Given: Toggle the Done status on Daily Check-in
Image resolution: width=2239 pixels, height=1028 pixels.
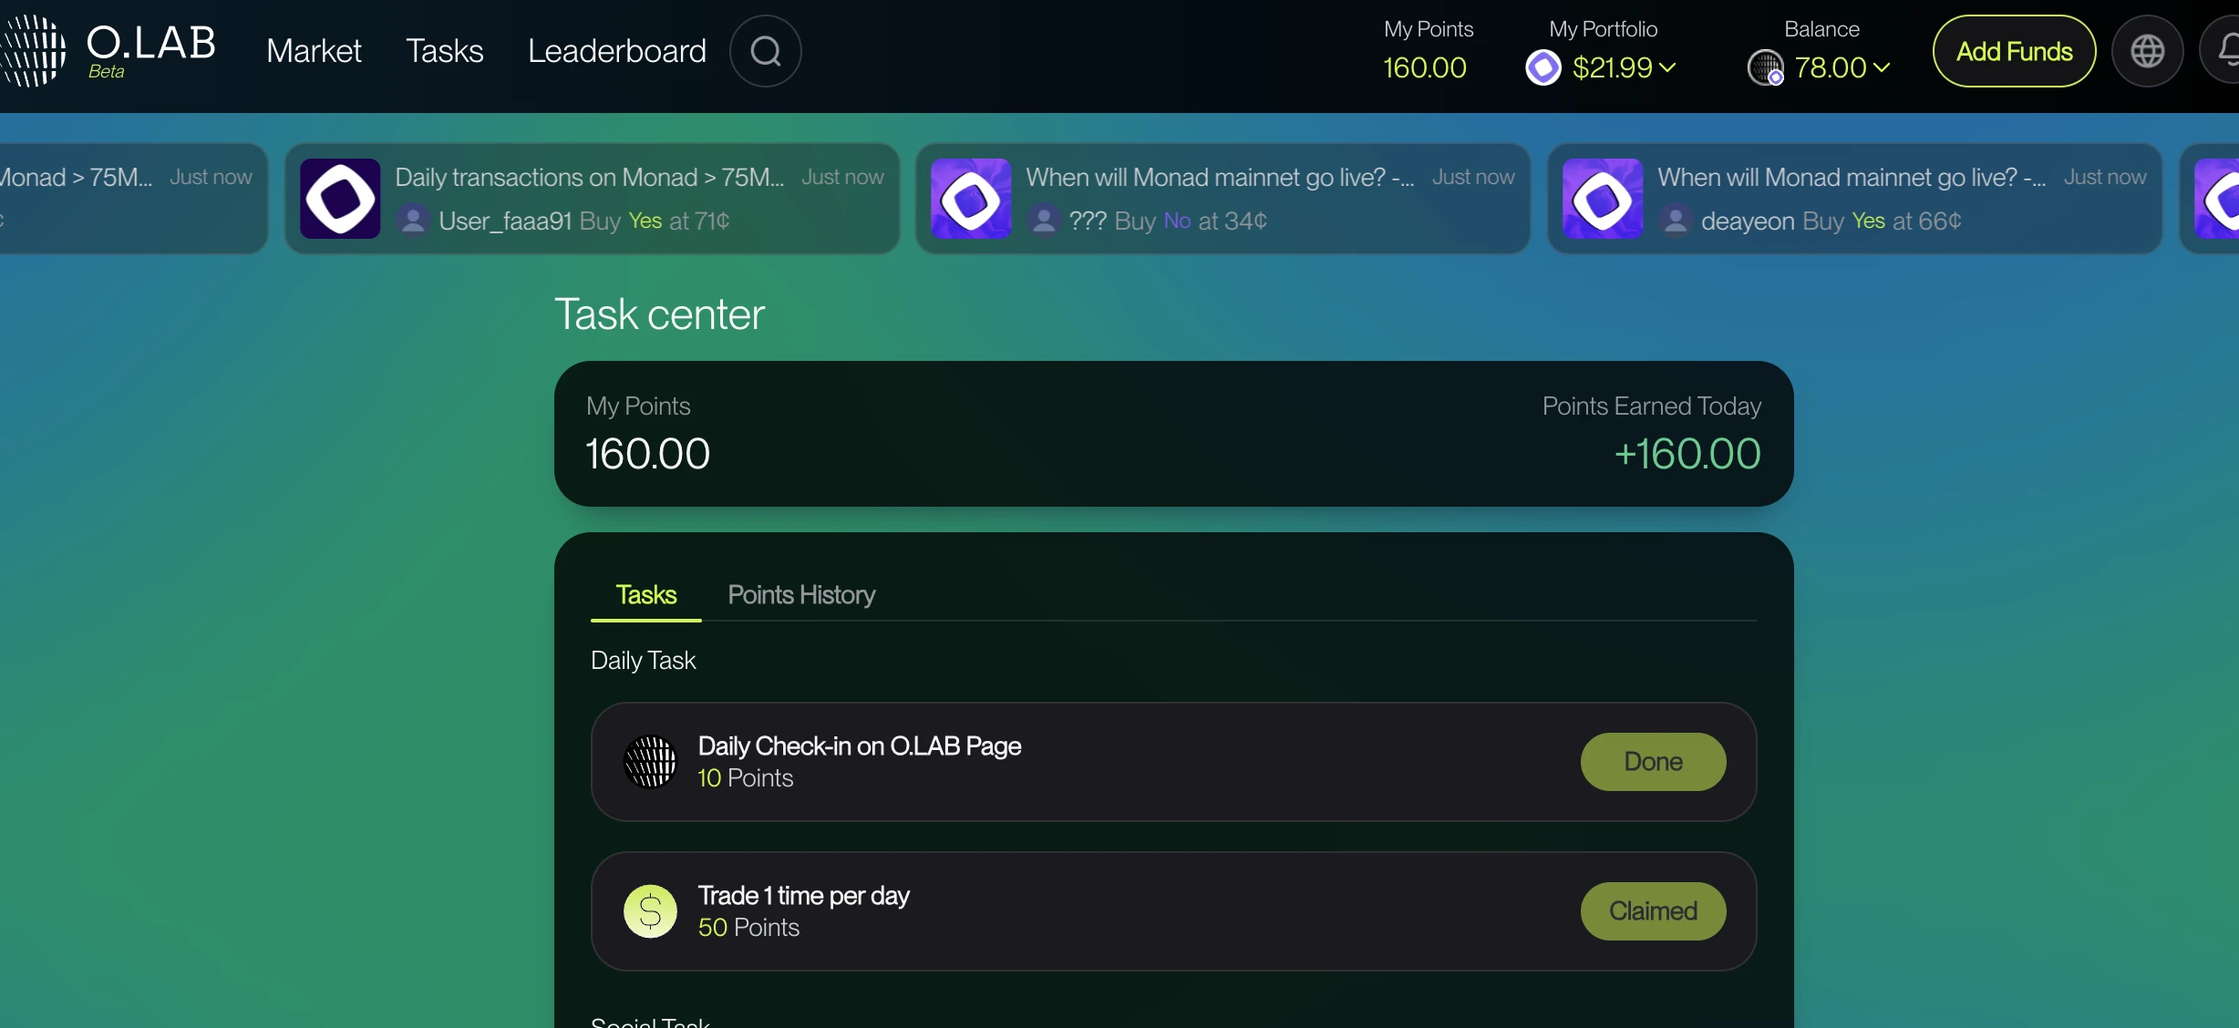Looking at the screenshot, I should click(1654, 761).
